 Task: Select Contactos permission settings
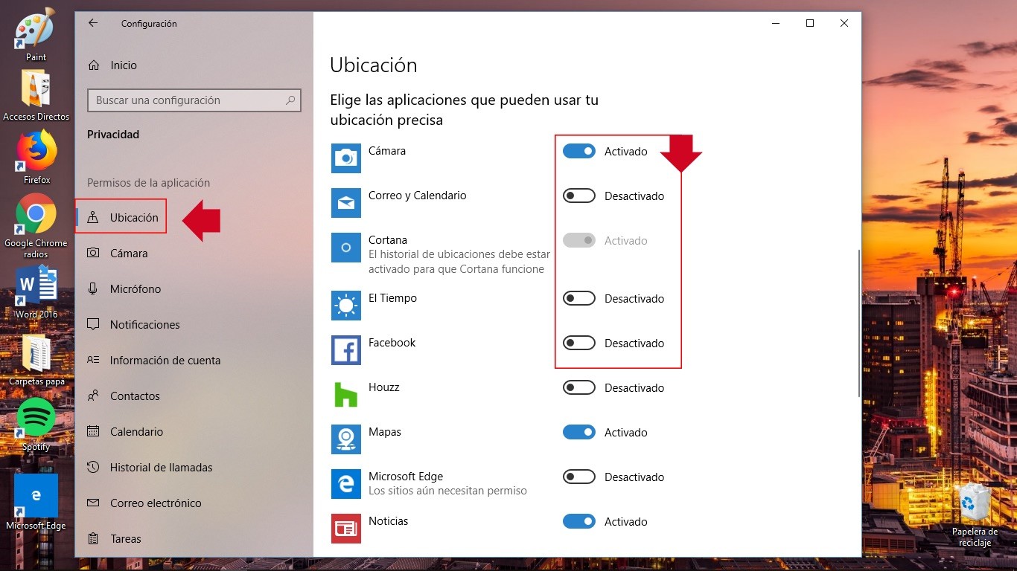coord(134,396)
